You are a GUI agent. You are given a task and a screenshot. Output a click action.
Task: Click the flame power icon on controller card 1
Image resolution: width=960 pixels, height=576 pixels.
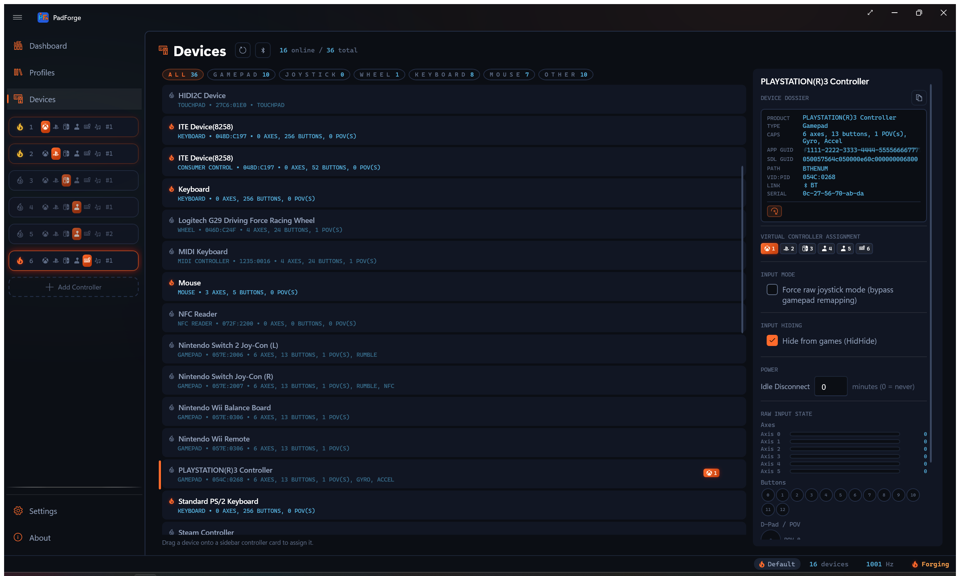click(20, 127)
